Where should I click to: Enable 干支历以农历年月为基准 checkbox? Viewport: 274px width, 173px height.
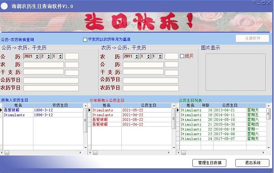pyautogui.click(x=85, y=40)
